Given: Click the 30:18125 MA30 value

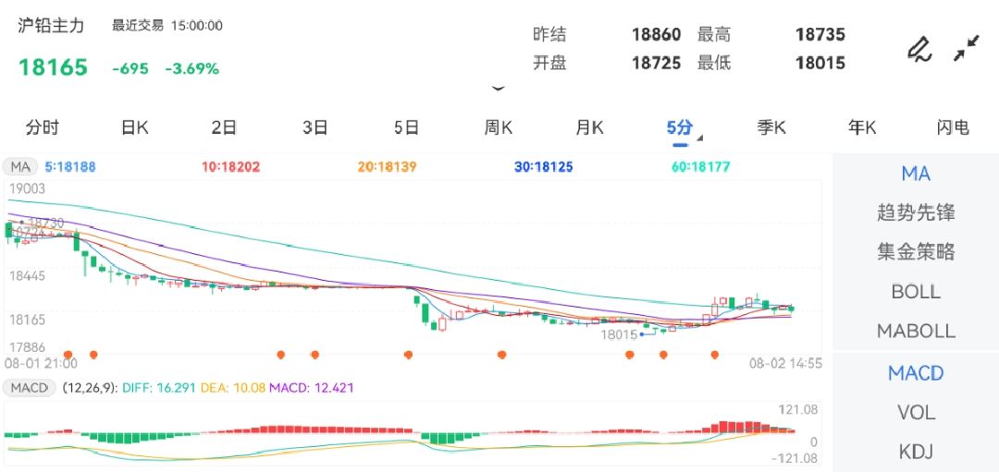Looking at the screenshot, I should coord(544,167).
